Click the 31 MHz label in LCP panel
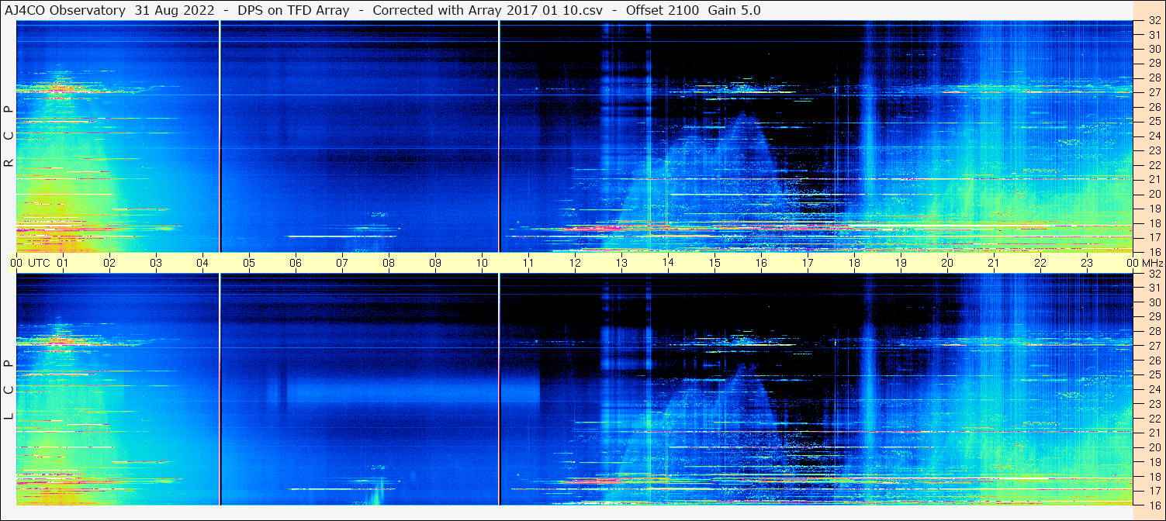Image resolution: width=1166 pixels, height=521 pixels. coord(1153,288)
